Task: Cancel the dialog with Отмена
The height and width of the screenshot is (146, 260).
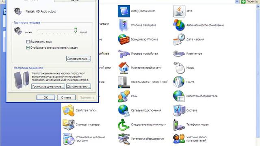Action: coord(66,97)
